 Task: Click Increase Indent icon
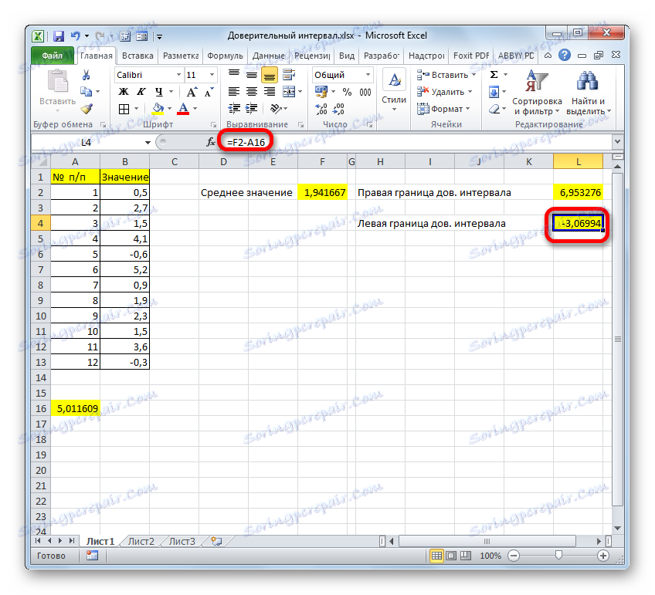point(252,109)
